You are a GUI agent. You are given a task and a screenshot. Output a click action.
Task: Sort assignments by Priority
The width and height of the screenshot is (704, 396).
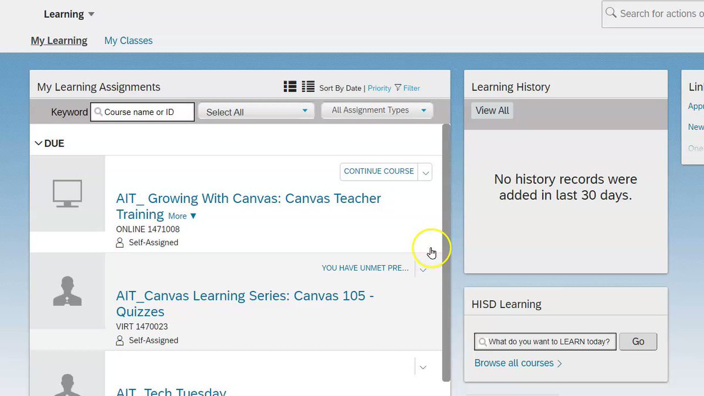tap(380, 88)
